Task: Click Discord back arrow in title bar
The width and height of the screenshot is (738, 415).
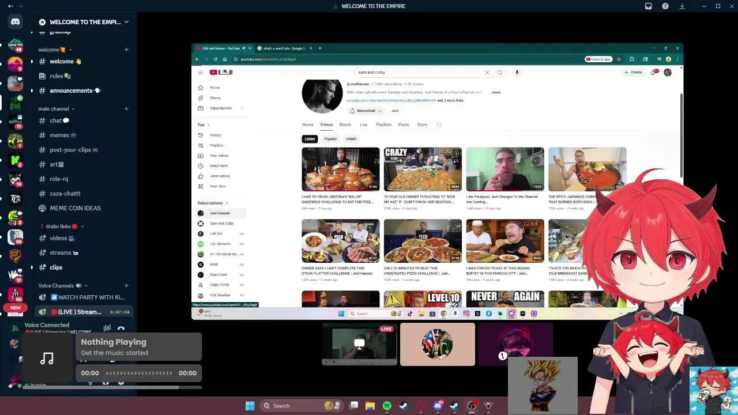Action: click(x=10, y=6)
